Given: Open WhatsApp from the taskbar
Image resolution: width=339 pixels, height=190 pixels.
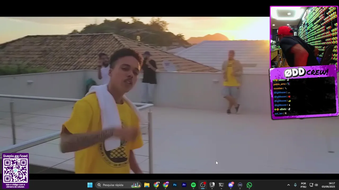Looking at the screenshot, I should (249, 185).
